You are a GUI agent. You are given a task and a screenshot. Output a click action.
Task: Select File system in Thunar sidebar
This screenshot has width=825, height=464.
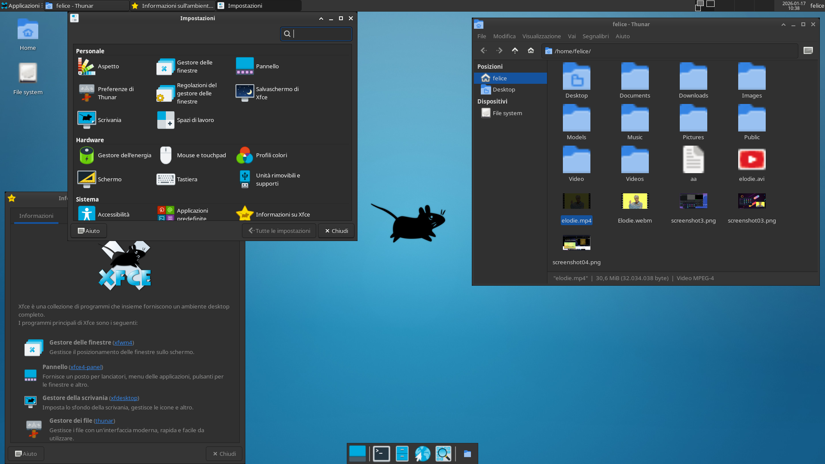coord(510,113)
